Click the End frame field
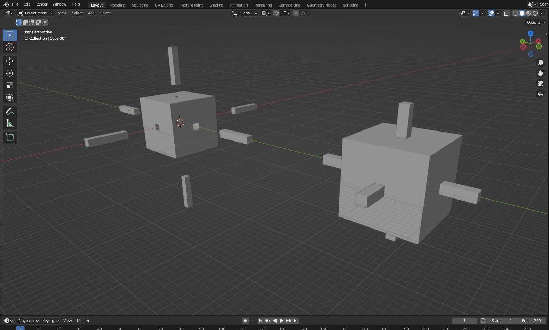This screenshot has width=549, height=330. [531, 321]
